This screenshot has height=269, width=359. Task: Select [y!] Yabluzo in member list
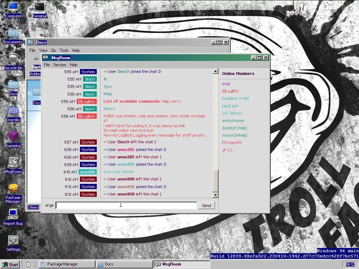point(232,113)
